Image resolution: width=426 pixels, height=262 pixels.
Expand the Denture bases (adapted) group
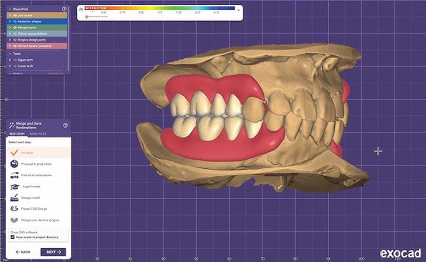coord(10,46)
